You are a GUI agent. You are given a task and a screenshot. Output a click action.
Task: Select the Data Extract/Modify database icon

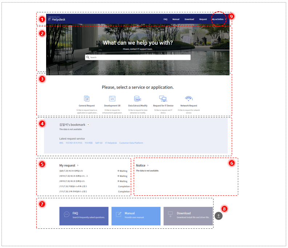[138, 99]
